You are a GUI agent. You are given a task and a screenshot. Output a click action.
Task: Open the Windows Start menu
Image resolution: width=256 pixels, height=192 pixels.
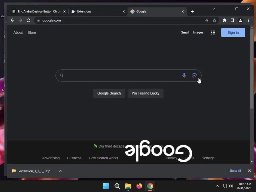[x=106, y=186]
